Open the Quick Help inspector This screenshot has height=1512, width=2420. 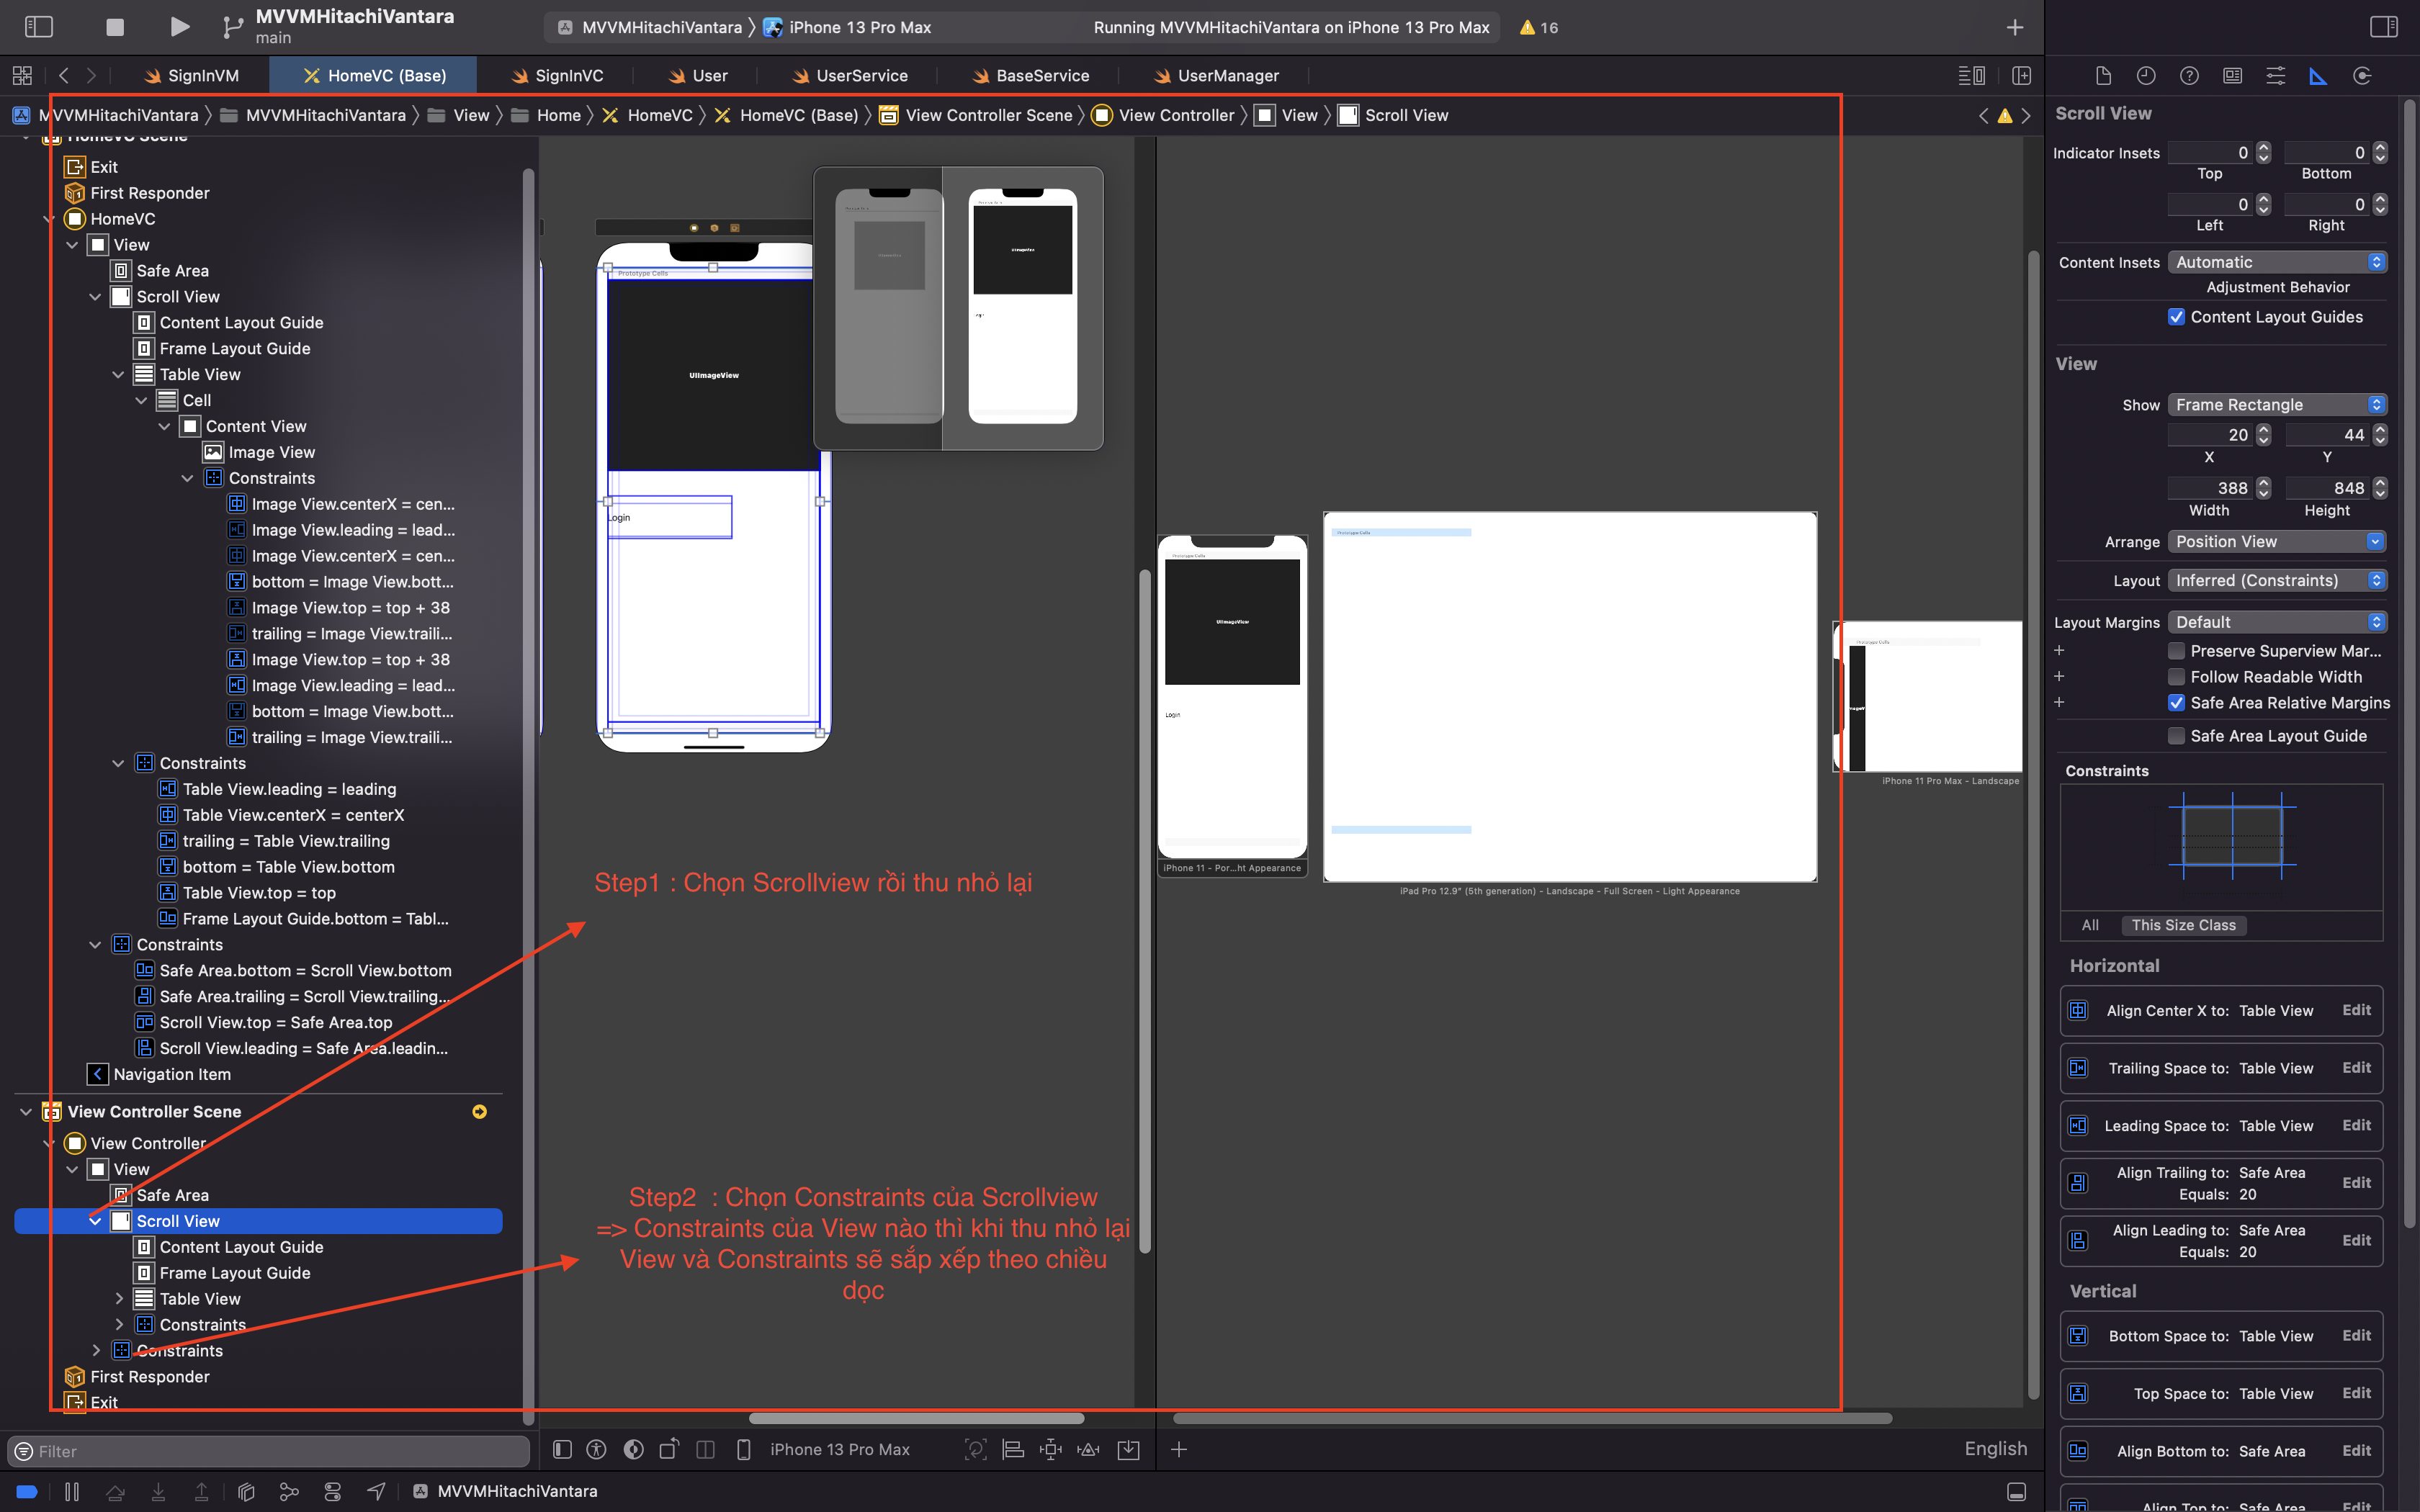click(x=2189, y=76)
